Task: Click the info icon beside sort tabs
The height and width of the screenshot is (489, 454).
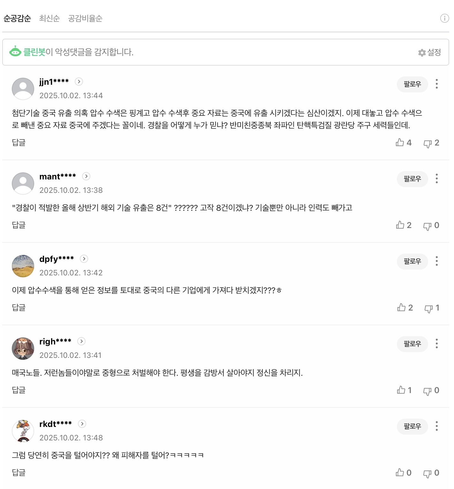Action: click(444, 18)
